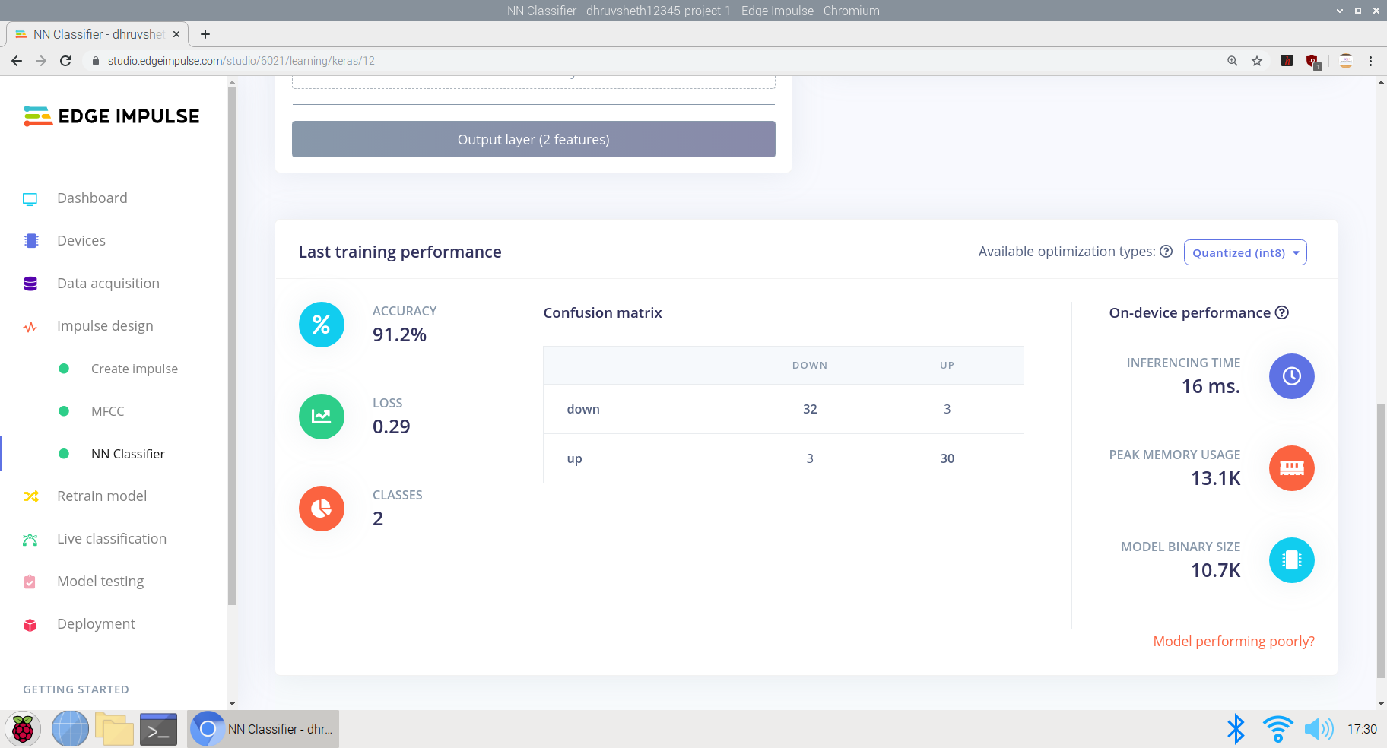Click the inferencing time clock icon
The image size is (1387, 748).
click(1291, 376)
